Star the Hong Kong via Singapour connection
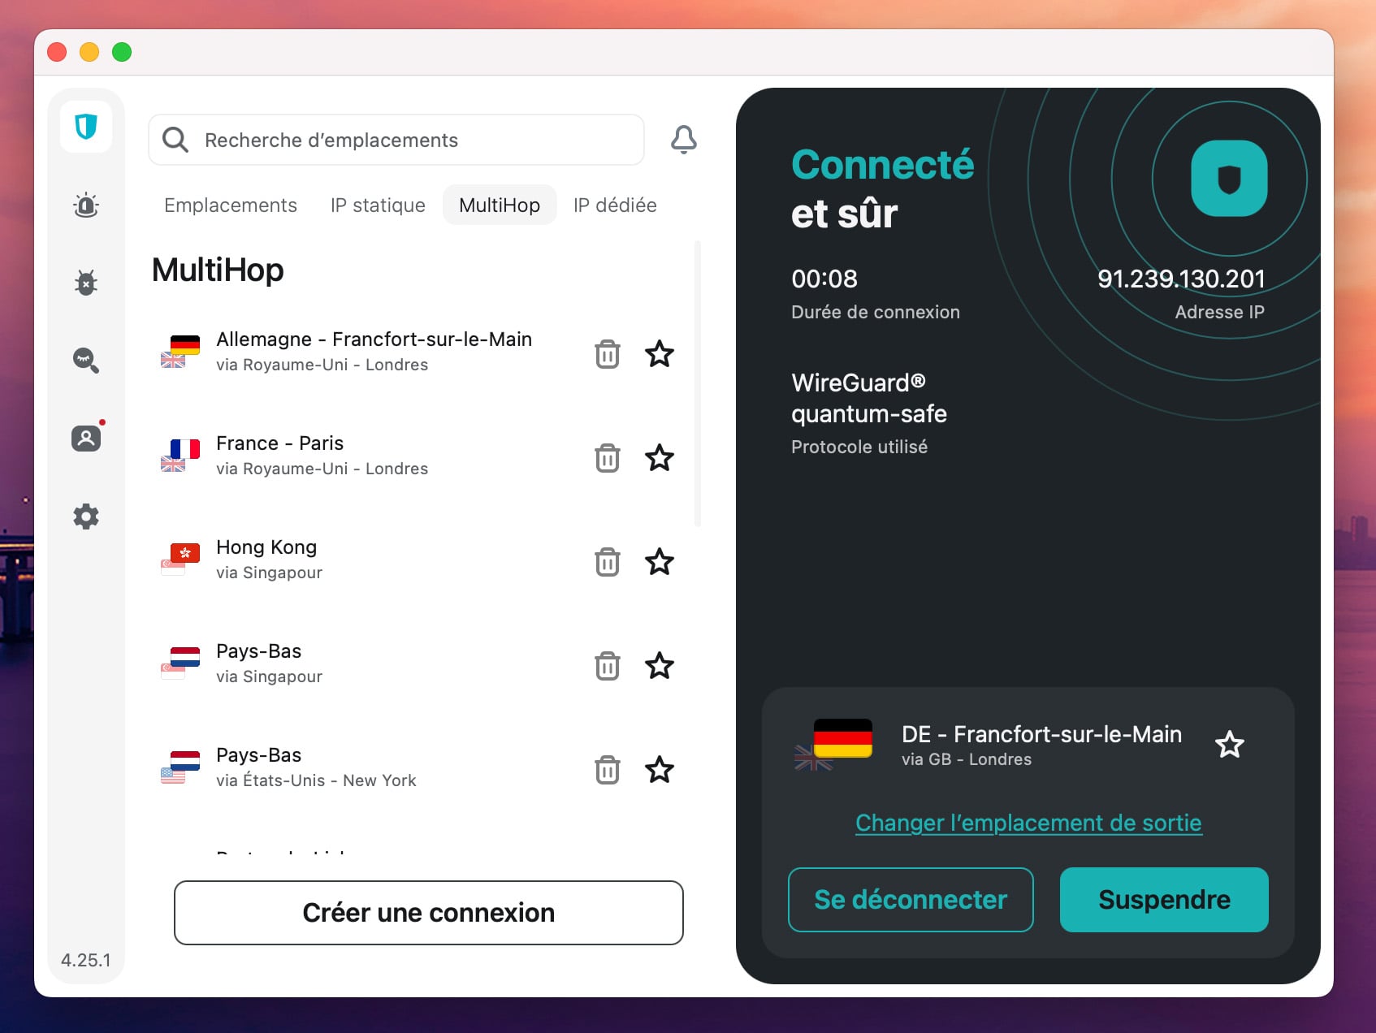The height and width of the screenshot is (1033, 1376). point(660,561)
